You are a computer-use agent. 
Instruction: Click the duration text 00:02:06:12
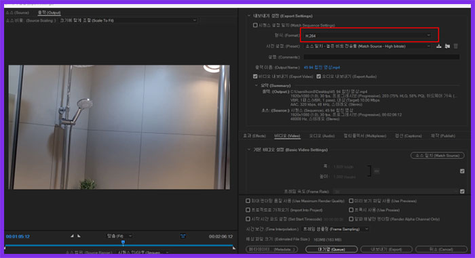click(x=221, y=236)
